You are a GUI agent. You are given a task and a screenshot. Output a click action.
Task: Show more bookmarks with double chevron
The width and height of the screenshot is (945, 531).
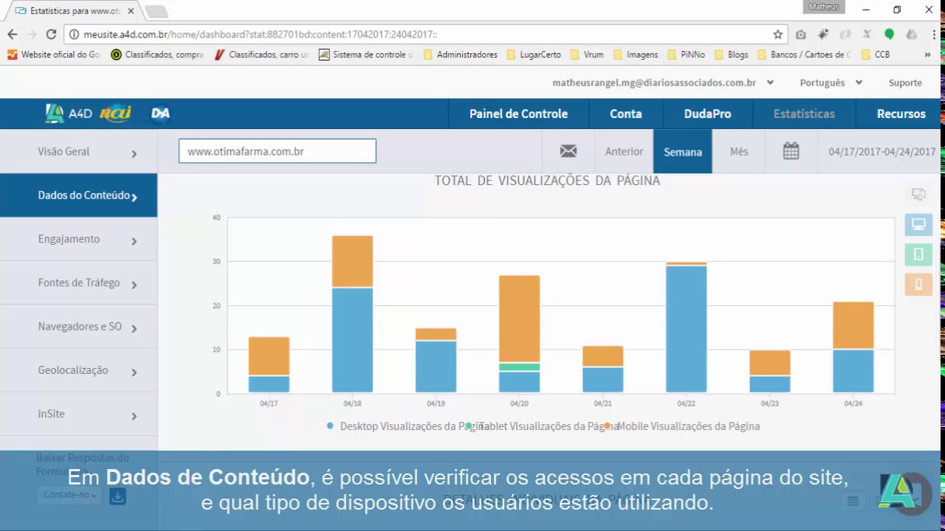tap(927, 55)
